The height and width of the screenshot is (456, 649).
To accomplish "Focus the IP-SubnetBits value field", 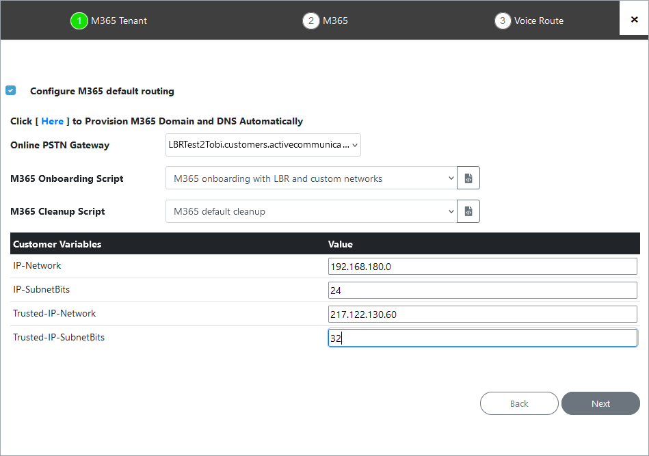I will click(483, 291).
